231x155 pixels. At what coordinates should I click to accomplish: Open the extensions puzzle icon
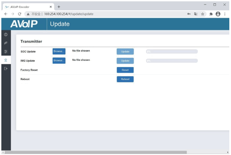click(211, 14)
